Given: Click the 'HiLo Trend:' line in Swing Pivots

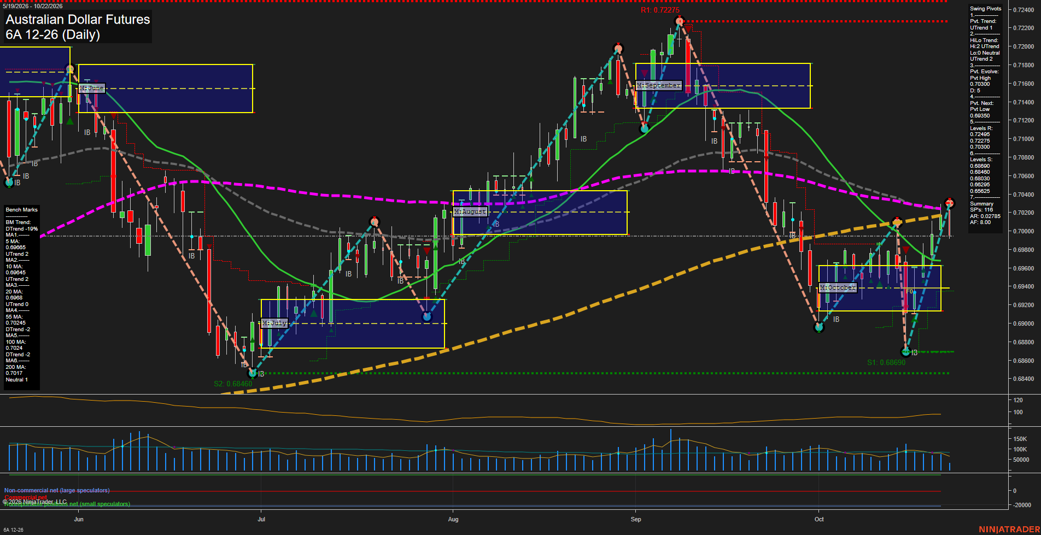Looking at the screenshot, I should [x=984, y=40].
